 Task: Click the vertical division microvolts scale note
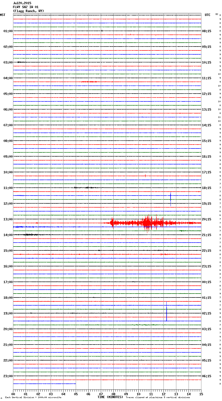click(x=33, y=398)
